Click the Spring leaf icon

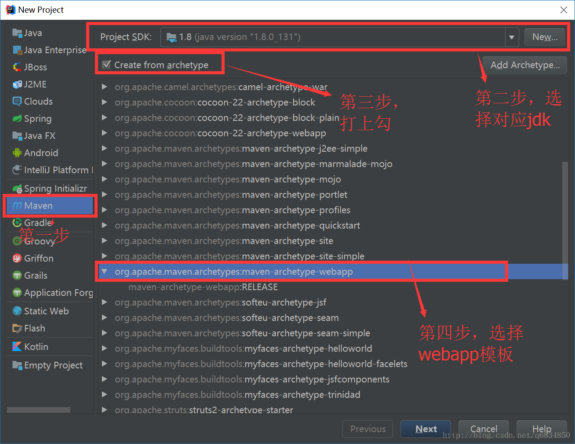(x=17, y=119)
